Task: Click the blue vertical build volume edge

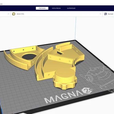Action: 76,28
